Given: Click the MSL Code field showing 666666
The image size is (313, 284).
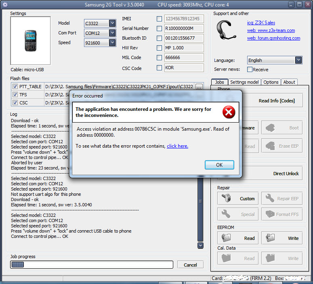Looking at the screenshot, I should pos(184,57).
